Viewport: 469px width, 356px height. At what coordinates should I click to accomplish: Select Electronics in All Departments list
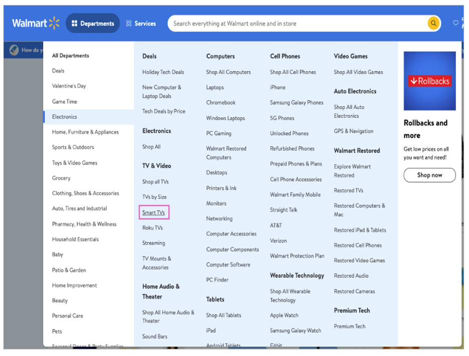(65, 117)
